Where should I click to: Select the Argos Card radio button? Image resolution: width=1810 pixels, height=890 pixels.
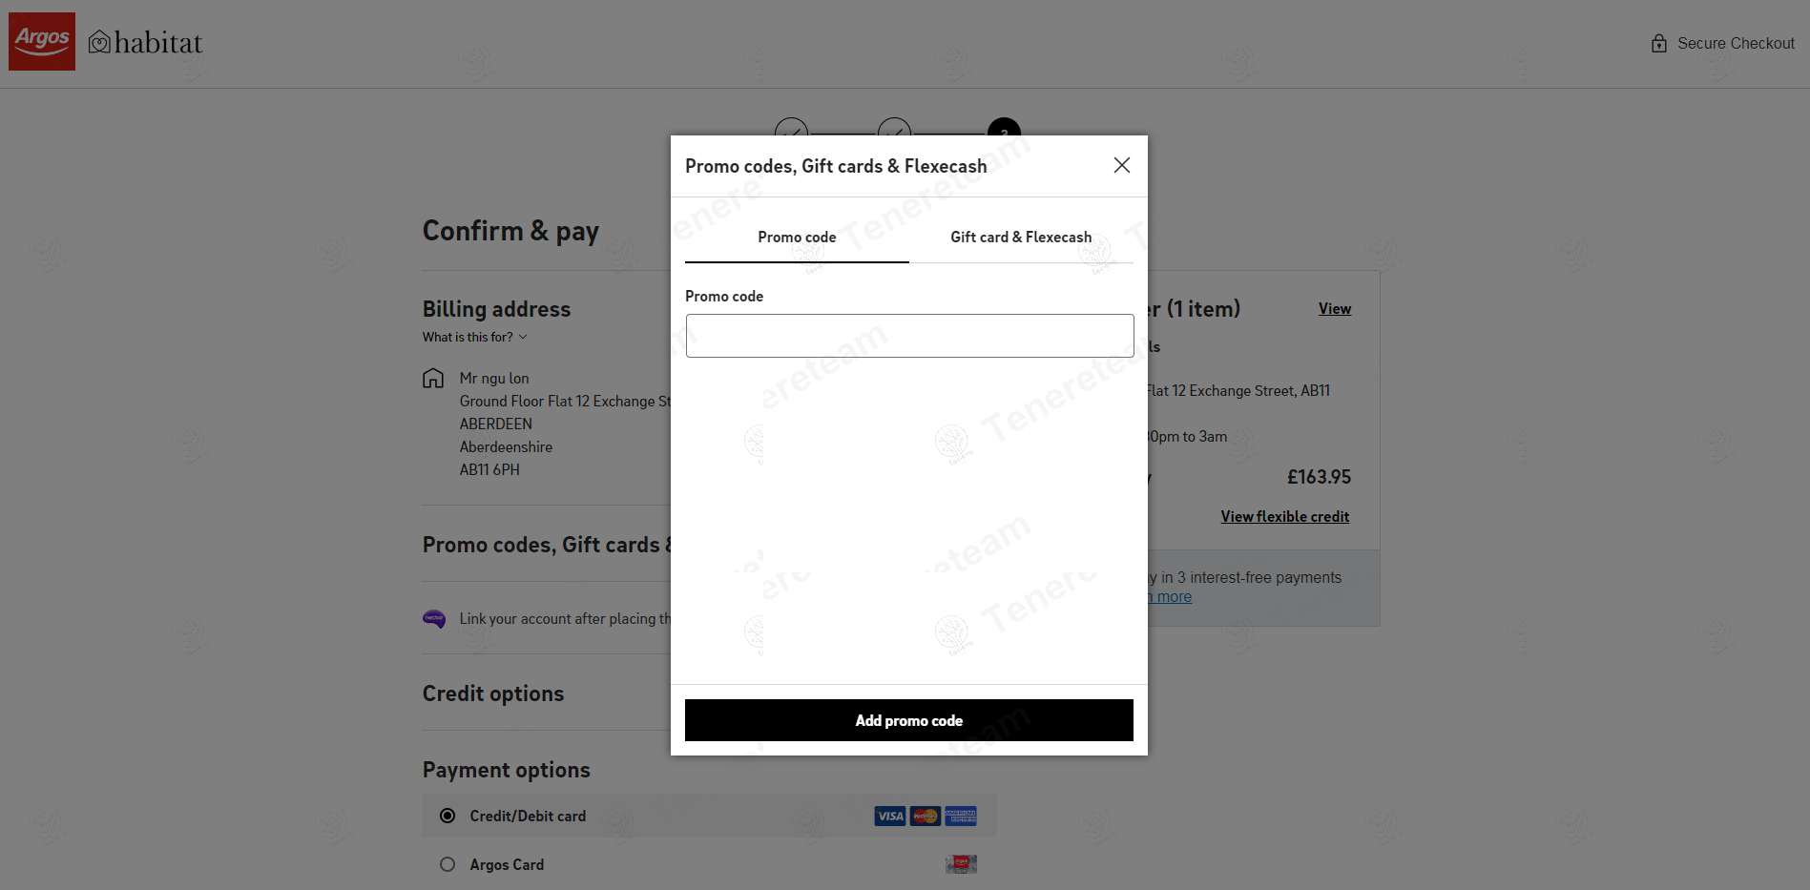point(447,865)
